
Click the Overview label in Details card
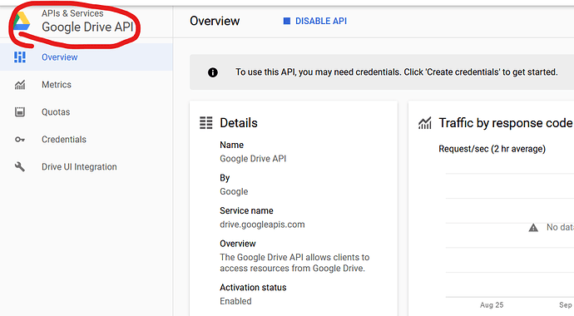238,244
